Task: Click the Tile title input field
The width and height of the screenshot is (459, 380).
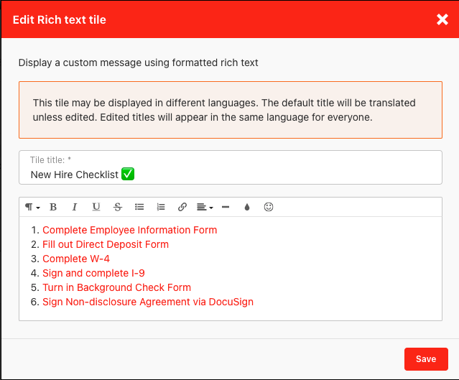Action: click(230, 174)
